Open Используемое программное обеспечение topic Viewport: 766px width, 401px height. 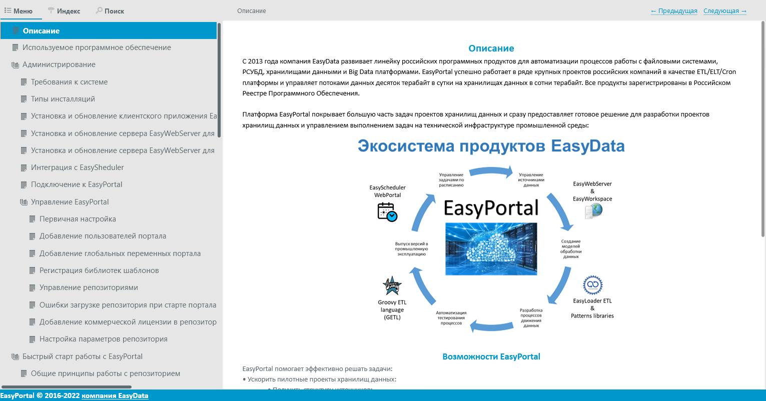(x=97, y=47)
